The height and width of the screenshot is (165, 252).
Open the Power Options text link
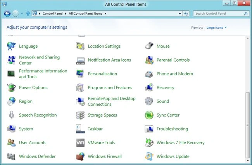coord(33,88)
